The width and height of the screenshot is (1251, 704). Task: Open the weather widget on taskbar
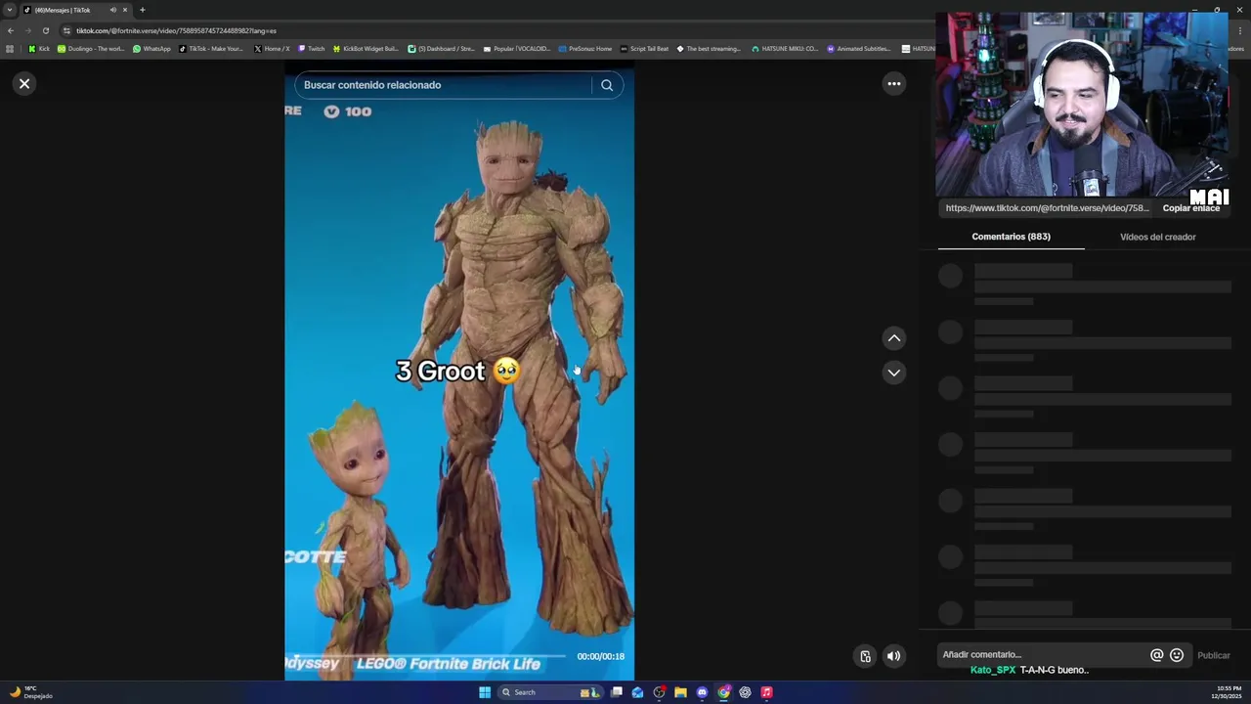click(31, 692)
